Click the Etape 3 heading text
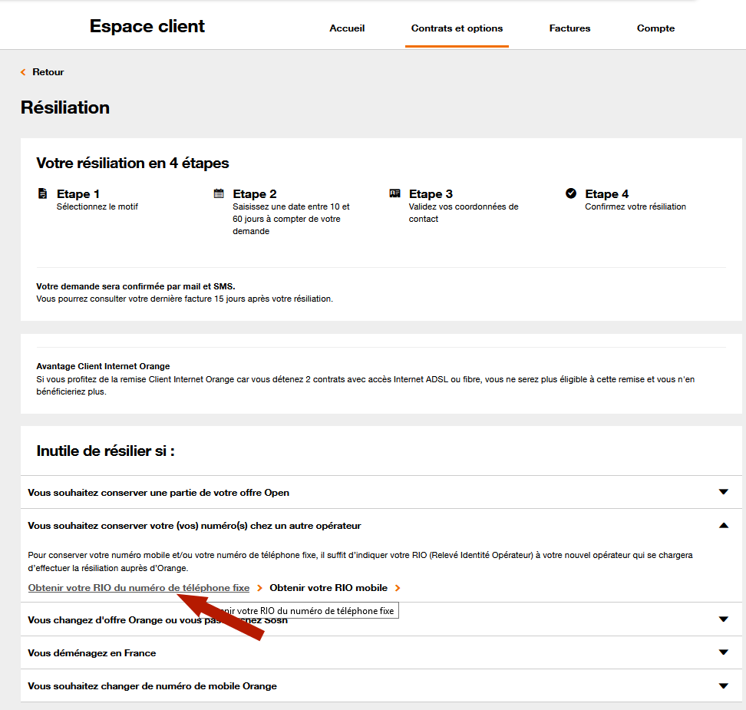 (x=431, y=193)
